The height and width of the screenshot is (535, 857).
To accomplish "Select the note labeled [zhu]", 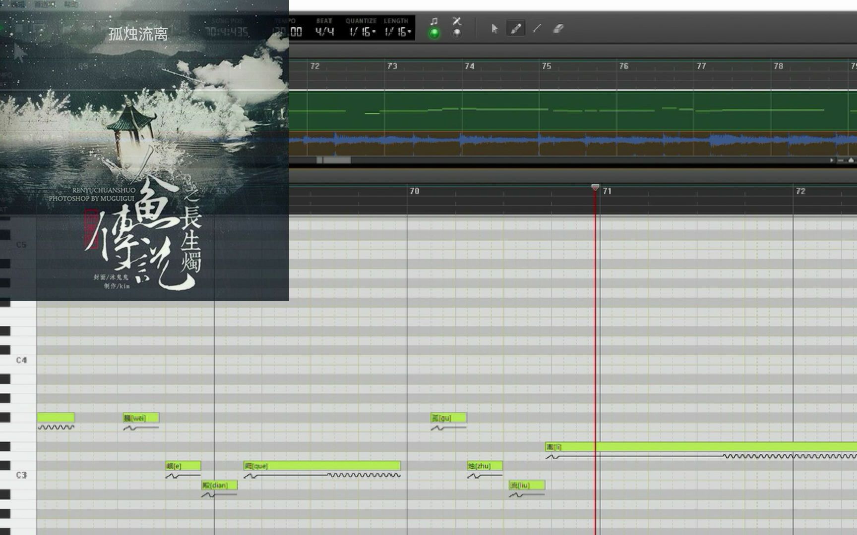I will (485, 466).
